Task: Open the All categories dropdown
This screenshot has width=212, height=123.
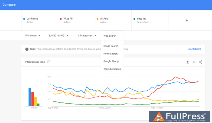Action: 87,36
